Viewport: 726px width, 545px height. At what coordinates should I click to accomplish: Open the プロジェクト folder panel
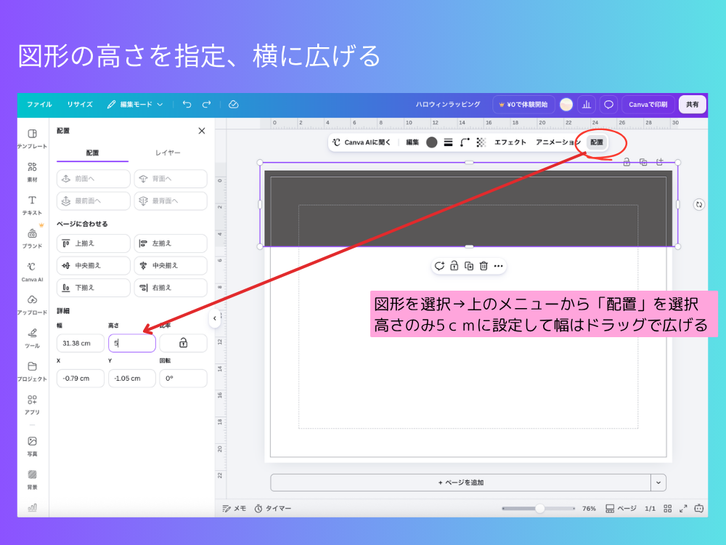pyautogui.click(x=32, y=371)
